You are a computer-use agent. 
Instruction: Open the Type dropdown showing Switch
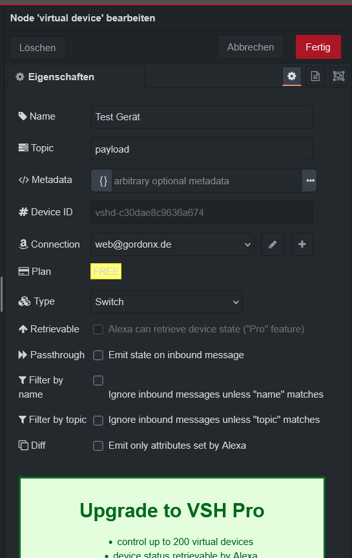[x=167, y=302]
